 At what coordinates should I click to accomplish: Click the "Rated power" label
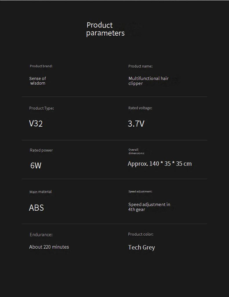(x=41, y=150)
